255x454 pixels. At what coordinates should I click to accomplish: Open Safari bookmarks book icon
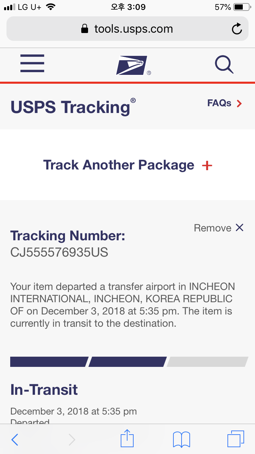pos(181,439)
